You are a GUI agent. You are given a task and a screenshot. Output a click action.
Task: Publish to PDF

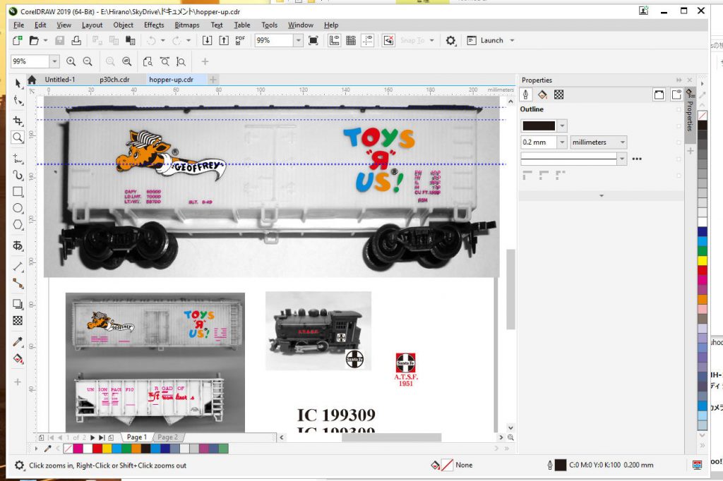coord(240,40)
